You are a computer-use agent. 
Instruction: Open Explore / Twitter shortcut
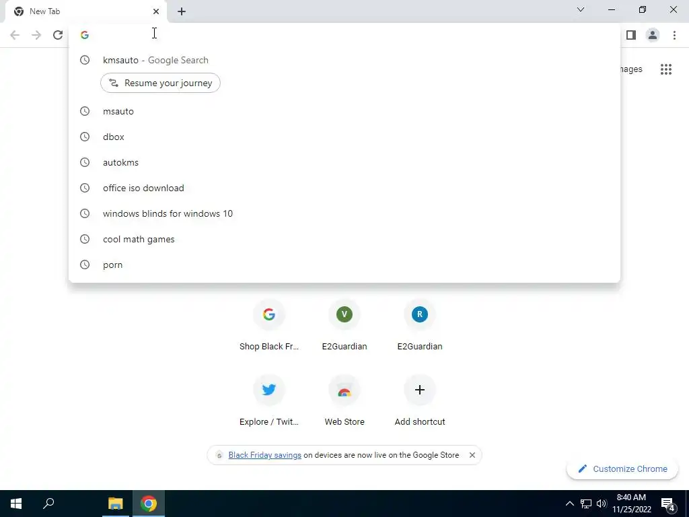coord(269,401)
